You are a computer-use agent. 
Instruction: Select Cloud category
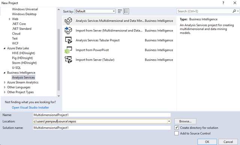pos(16,34)
